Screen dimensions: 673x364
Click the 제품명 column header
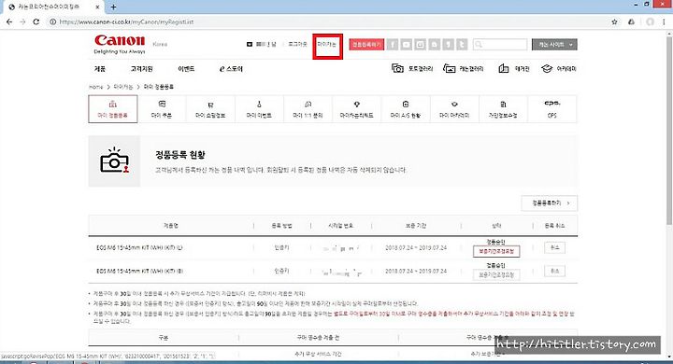pyautogui.click(x=170, y=226)
